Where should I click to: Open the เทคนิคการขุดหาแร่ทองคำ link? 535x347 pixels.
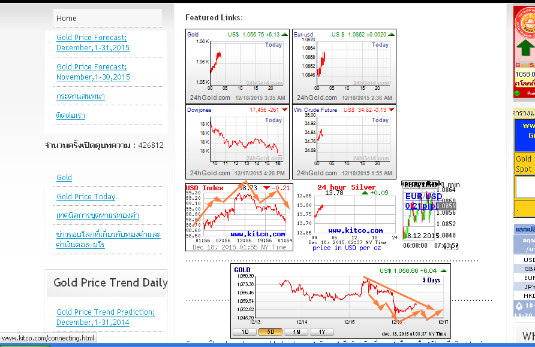point(98,215)
